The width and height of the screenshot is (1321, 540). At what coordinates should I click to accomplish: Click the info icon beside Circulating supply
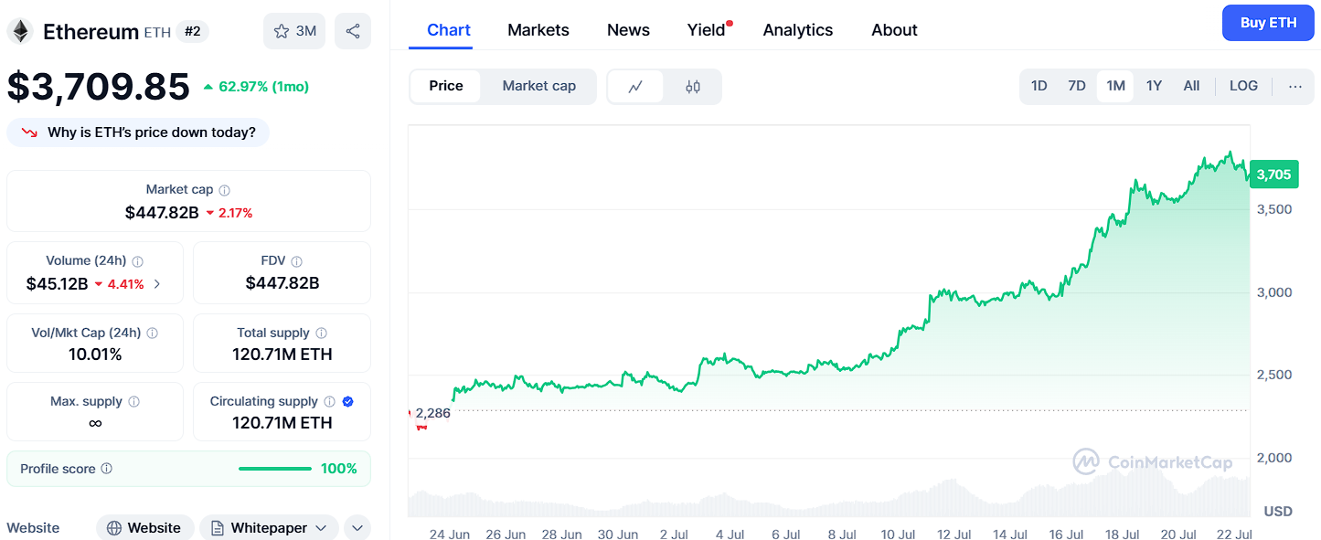click(x=329, y=402)
